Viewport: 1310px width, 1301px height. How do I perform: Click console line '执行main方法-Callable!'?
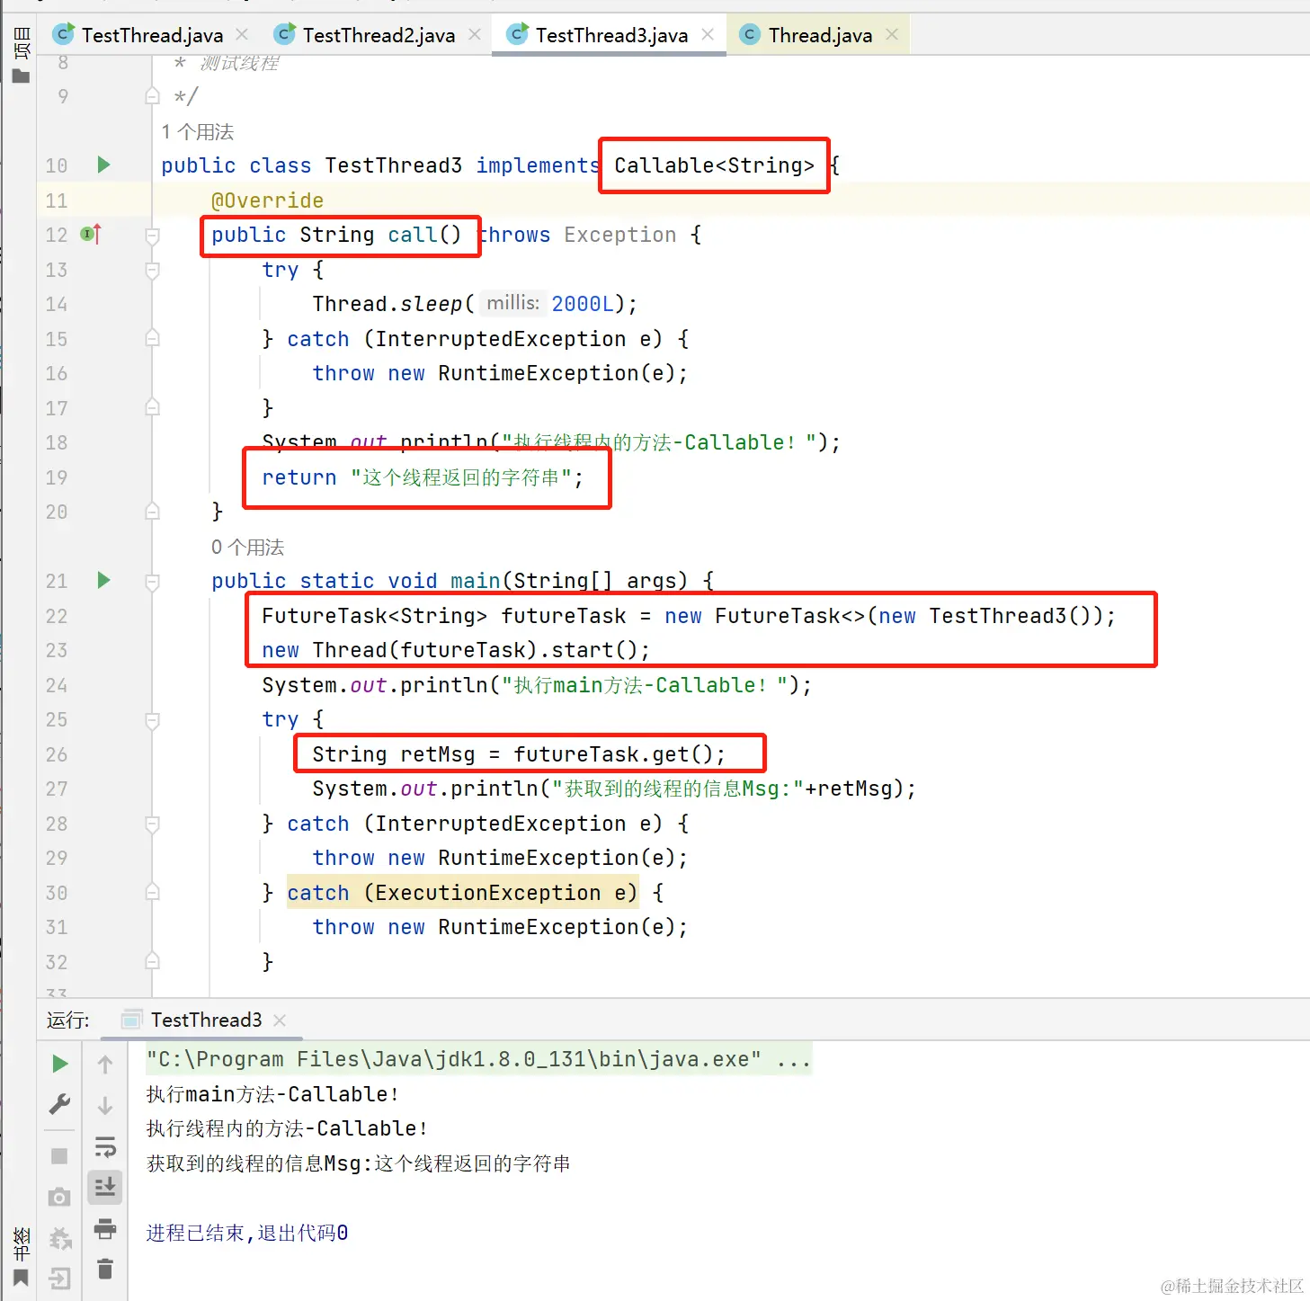coord(272,1094)
